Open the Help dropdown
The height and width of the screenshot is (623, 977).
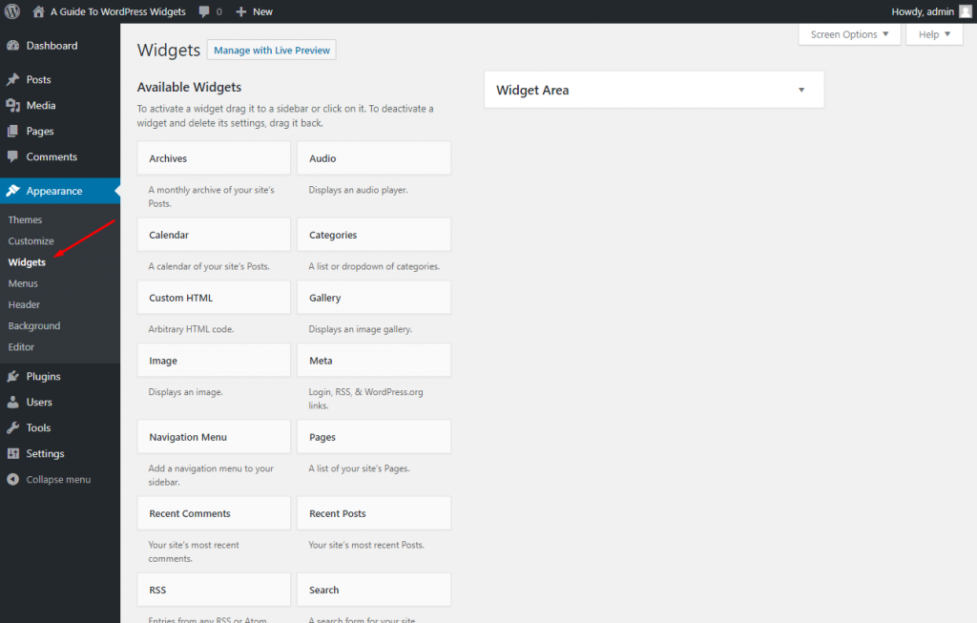(x=933, y=34)
